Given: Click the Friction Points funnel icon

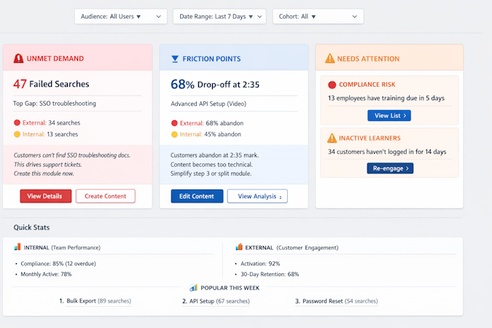Looking at the screenshot, I should pyautogui.click(x=175, y=59).
